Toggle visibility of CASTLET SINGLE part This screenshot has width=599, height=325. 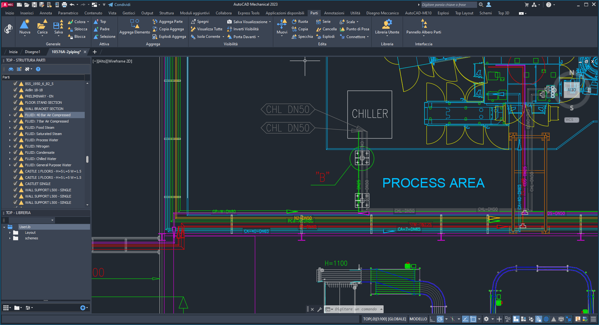pyautogui.click(x=15, y=184)
